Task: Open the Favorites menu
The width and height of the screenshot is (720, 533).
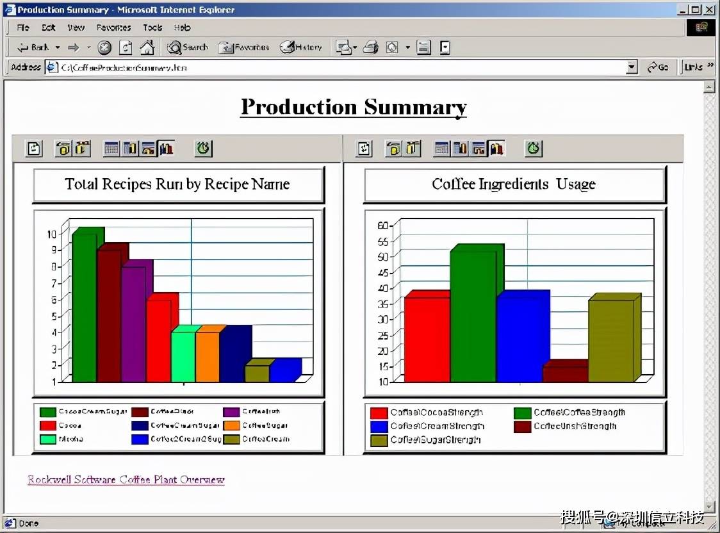Action: pyautogui.click(x=113, y=28)
